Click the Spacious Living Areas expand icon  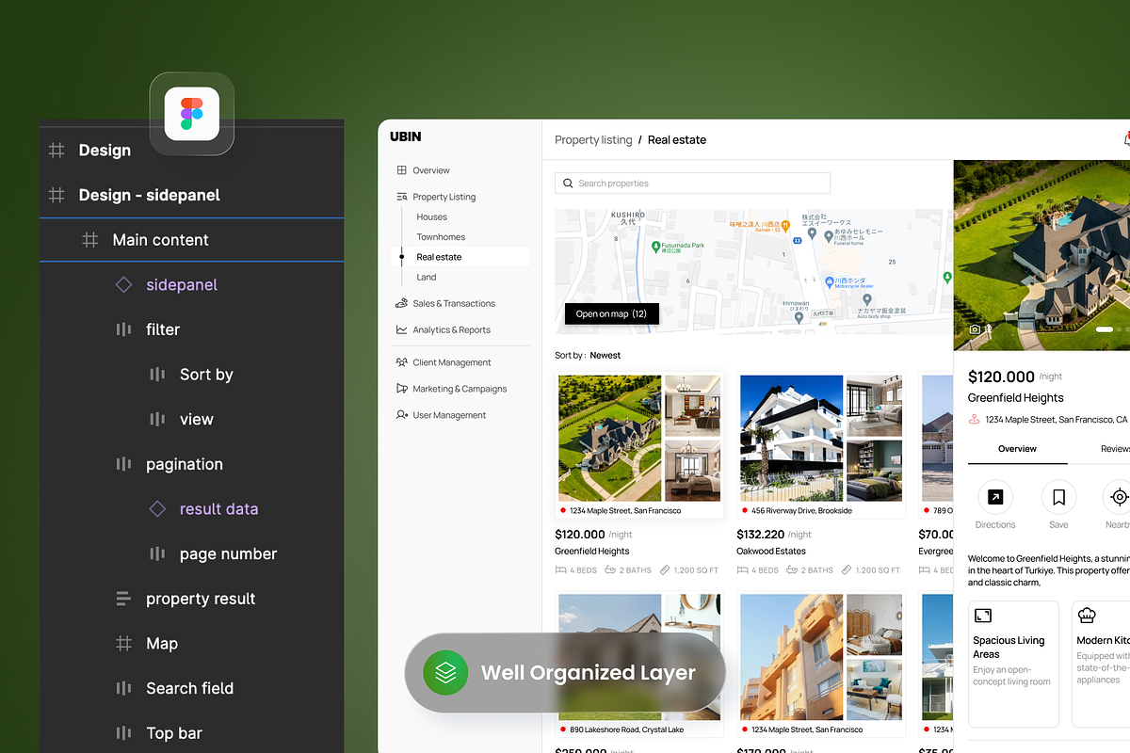[983, 616]
